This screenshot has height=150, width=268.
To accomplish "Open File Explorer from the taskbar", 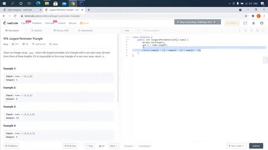I will tap(47, 3).
